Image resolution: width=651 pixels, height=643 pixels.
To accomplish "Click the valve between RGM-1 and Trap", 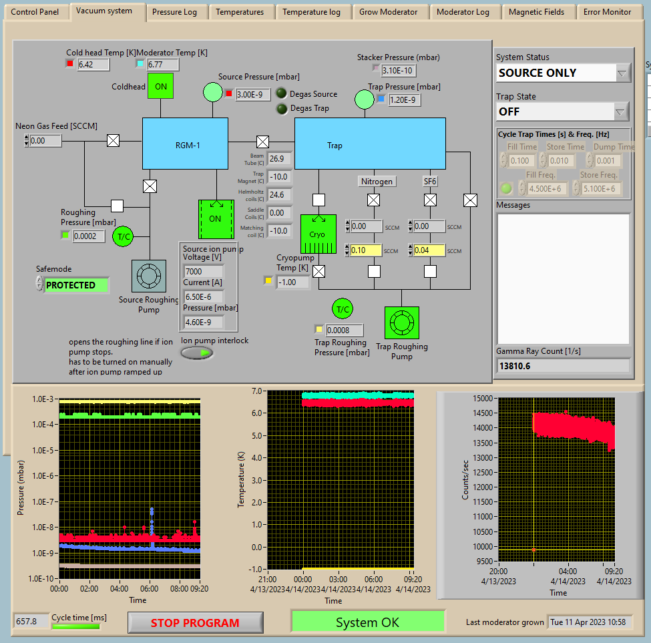I will 263,142.
